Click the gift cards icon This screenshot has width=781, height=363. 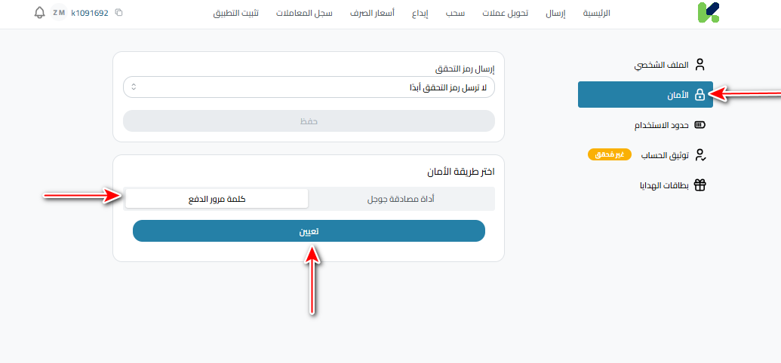coord(700,185)
